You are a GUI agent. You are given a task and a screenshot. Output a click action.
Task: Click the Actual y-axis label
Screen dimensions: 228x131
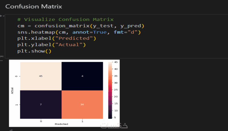tap(13, 90)
